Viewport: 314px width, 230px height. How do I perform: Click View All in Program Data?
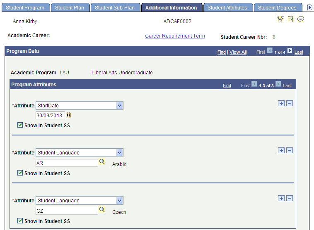tap(238, 52)
